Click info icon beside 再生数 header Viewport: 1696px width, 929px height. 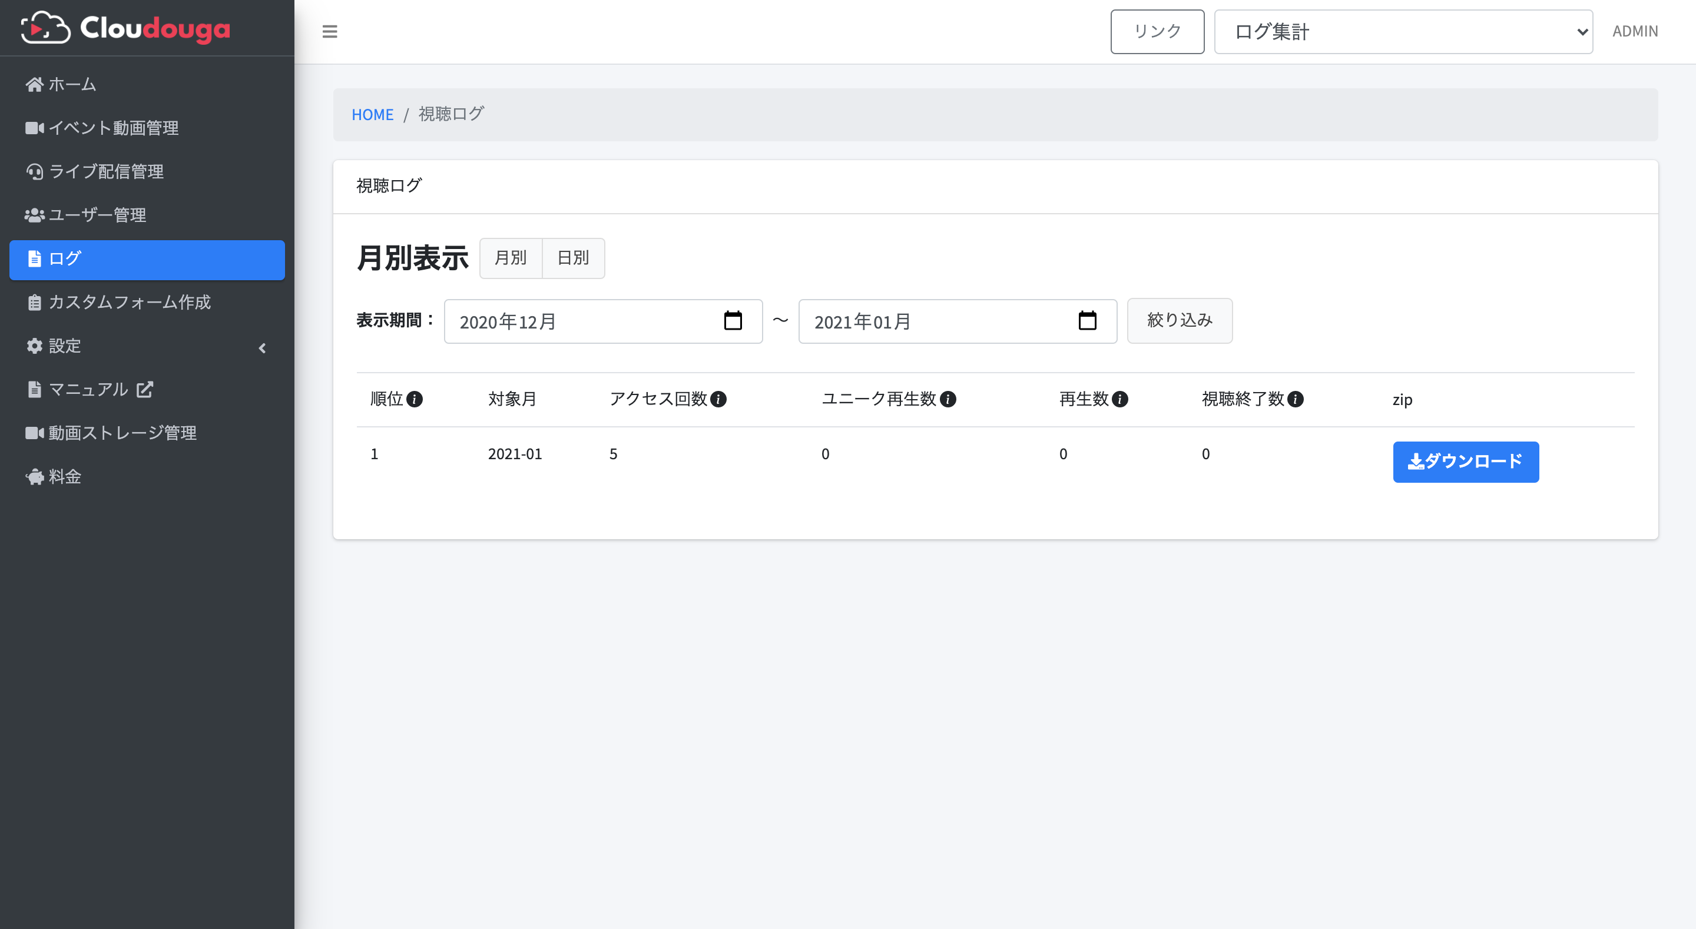click(x=1119, y=399)
